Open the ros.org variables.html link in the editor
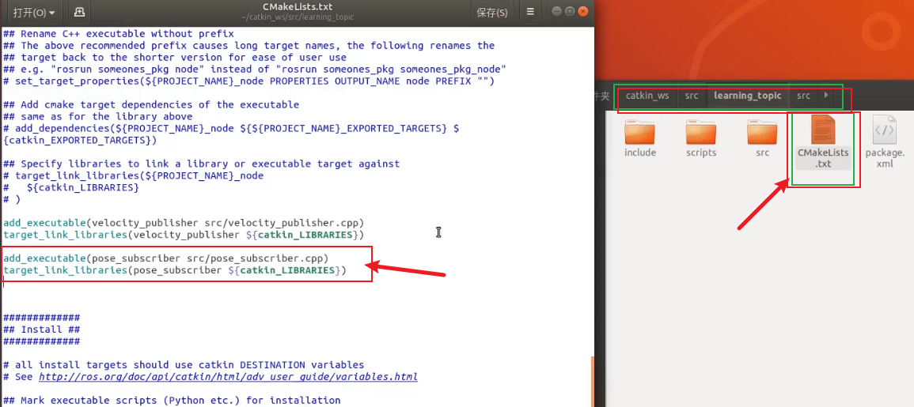Image resolution: width=914 pixels, height=407 pixels. click(228, 377)
